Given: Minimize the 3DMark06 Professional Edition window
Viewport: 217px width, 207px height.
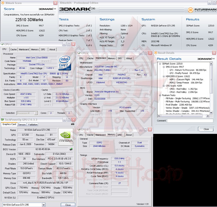Looking at the screenshot, I should pos(209,3).
